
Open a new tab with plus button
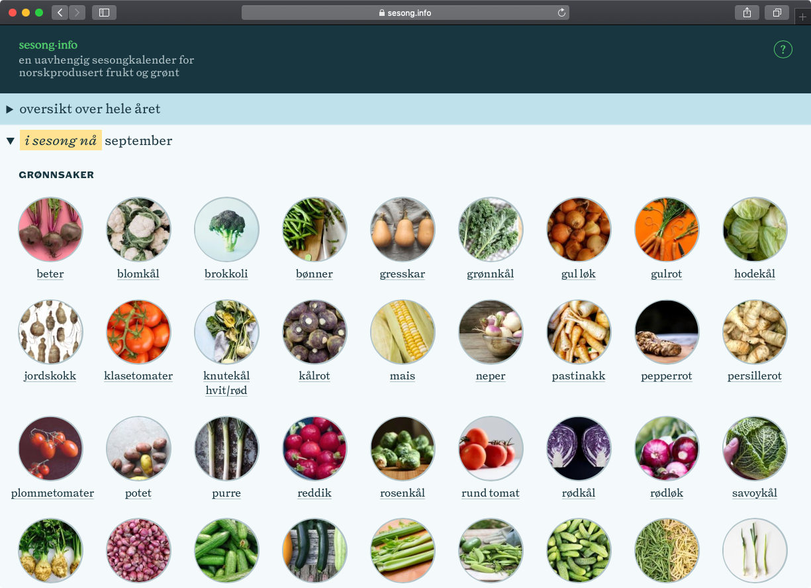point(802,17)
